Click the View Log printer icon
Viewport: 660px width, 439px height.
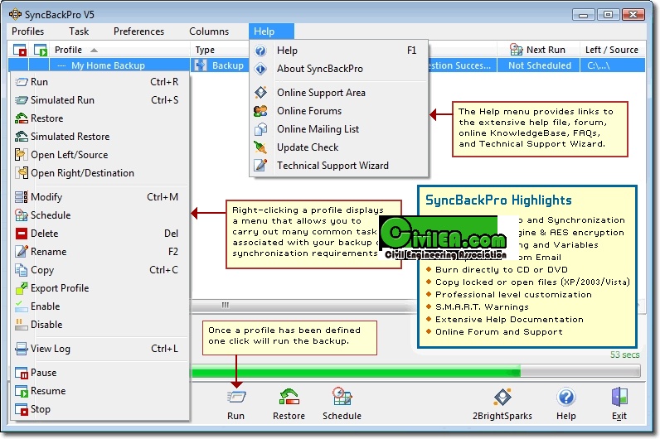pyautogui.click(x=22, y=349)
